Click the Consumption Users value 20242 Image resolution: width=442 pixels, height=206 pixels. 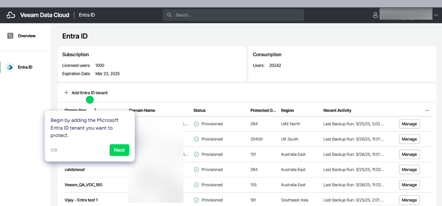pyautogui.click(x=275, y=66)
